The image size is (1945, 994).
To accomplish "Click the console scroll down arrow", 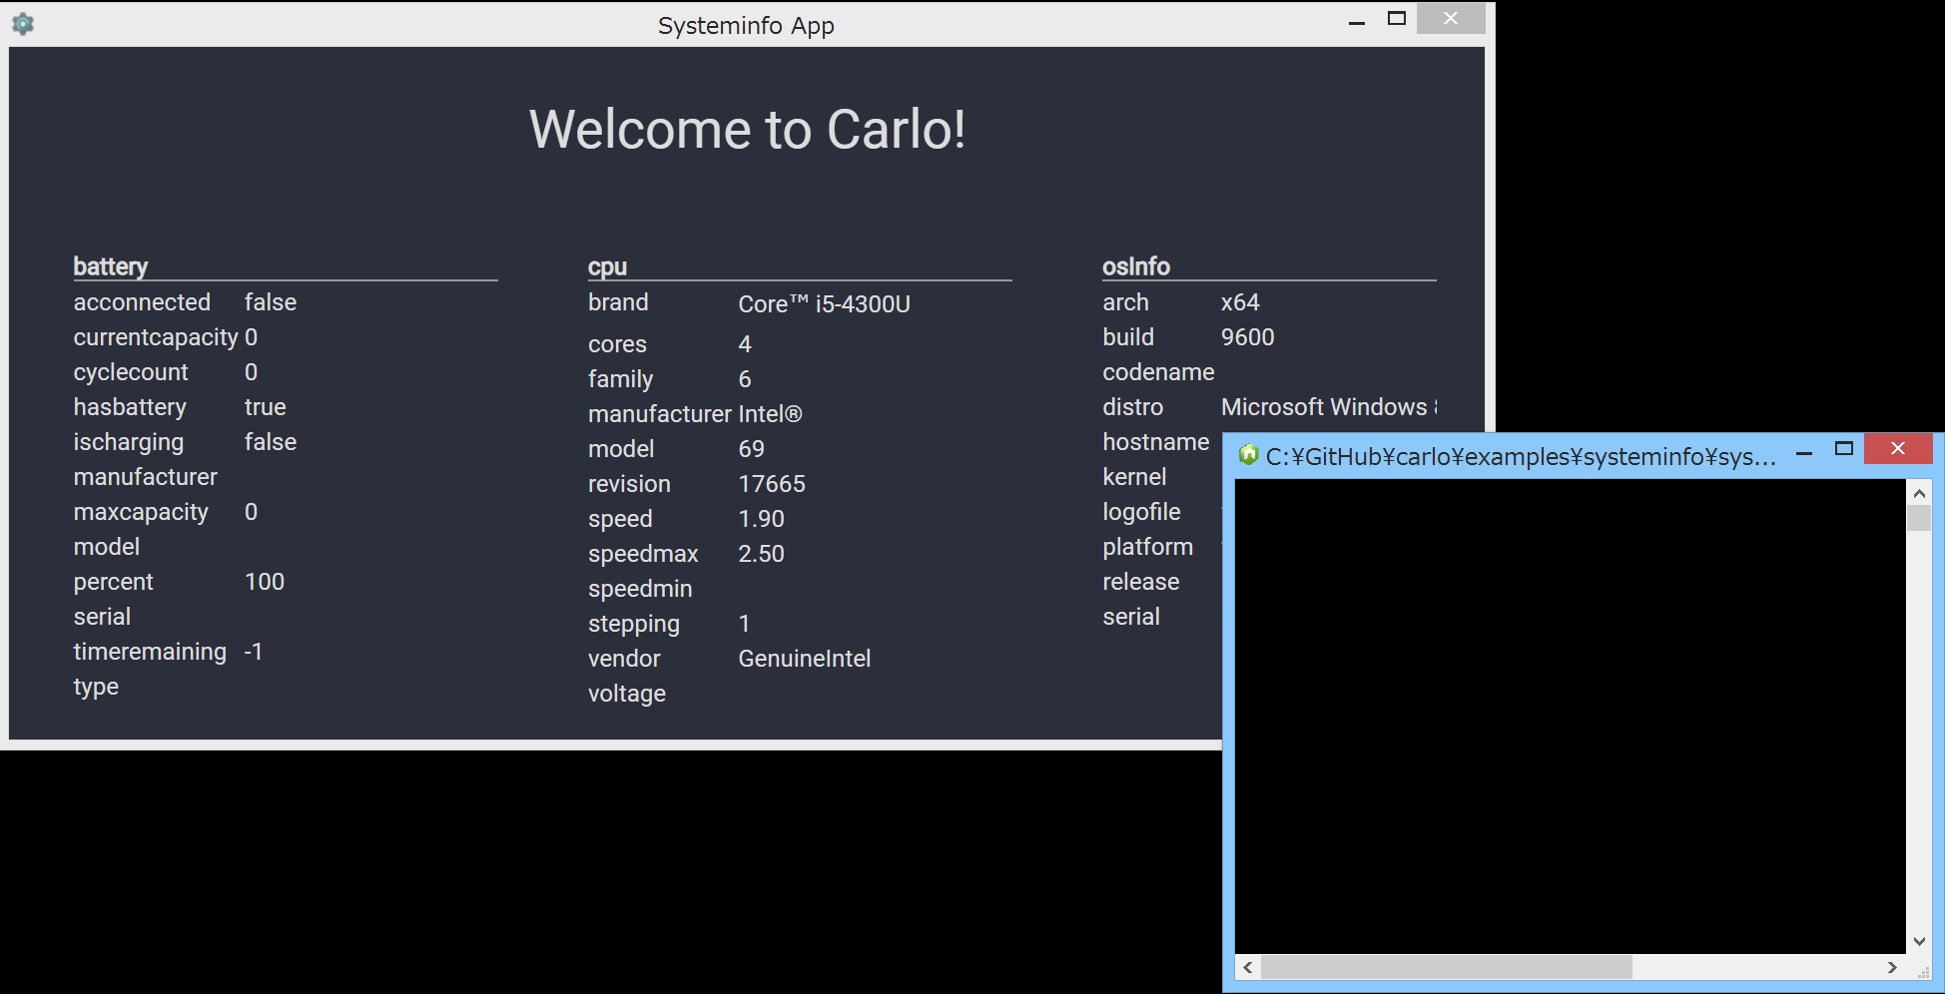I will (x=1919, y=941).
